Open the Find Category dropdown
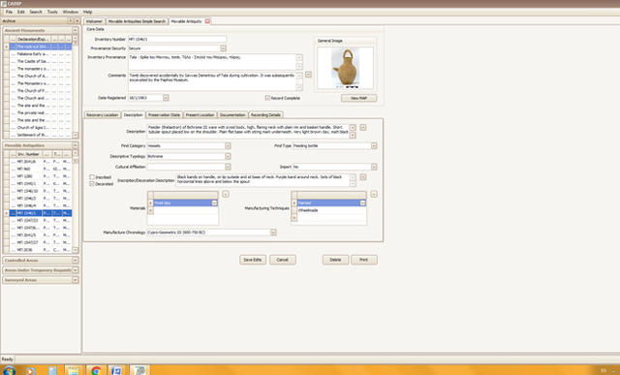Image resolution: width=620 pixels, height=375 pixels. click(x=228, y=146)
